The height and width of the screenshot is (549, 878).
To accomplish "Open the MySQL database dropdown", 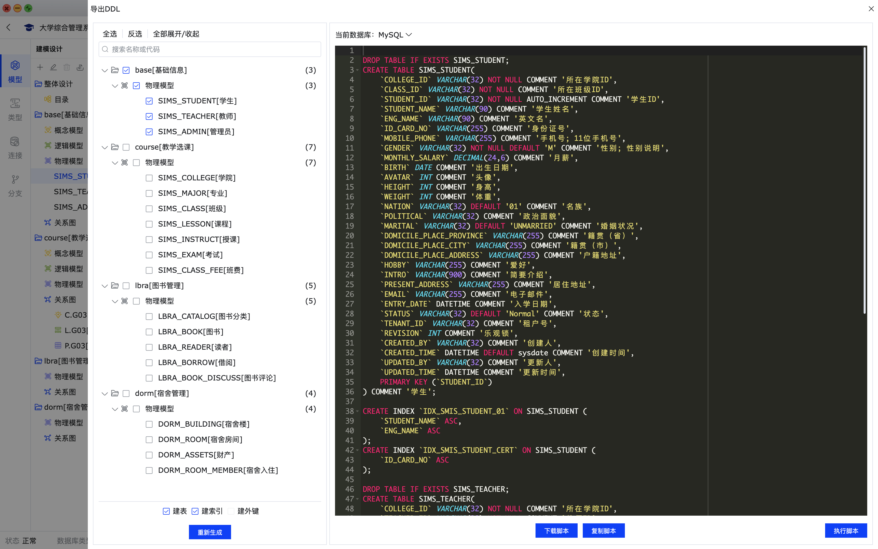I will 395,35.
